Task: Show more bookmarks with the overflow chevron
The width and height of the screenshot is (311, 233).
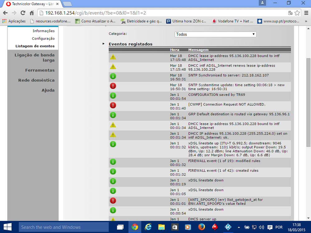Action: point(306,21)
